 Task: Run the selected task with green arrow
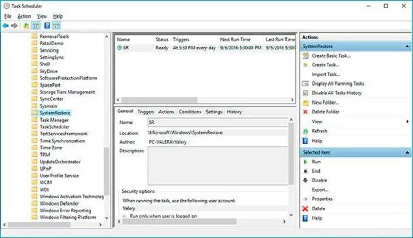point(316,162)
